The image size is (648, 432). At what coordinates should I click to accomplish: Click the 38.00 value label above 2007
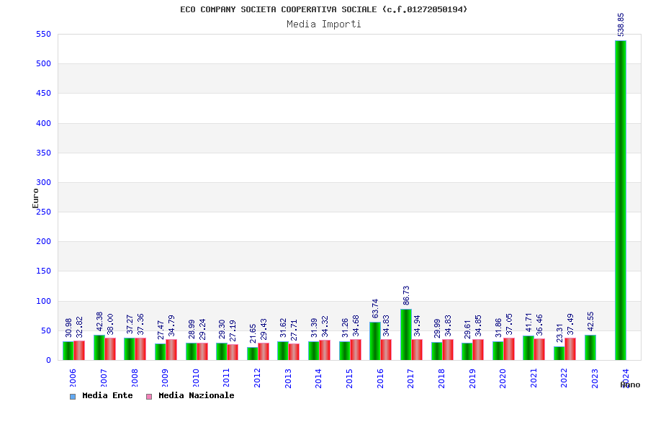point(110,324)
